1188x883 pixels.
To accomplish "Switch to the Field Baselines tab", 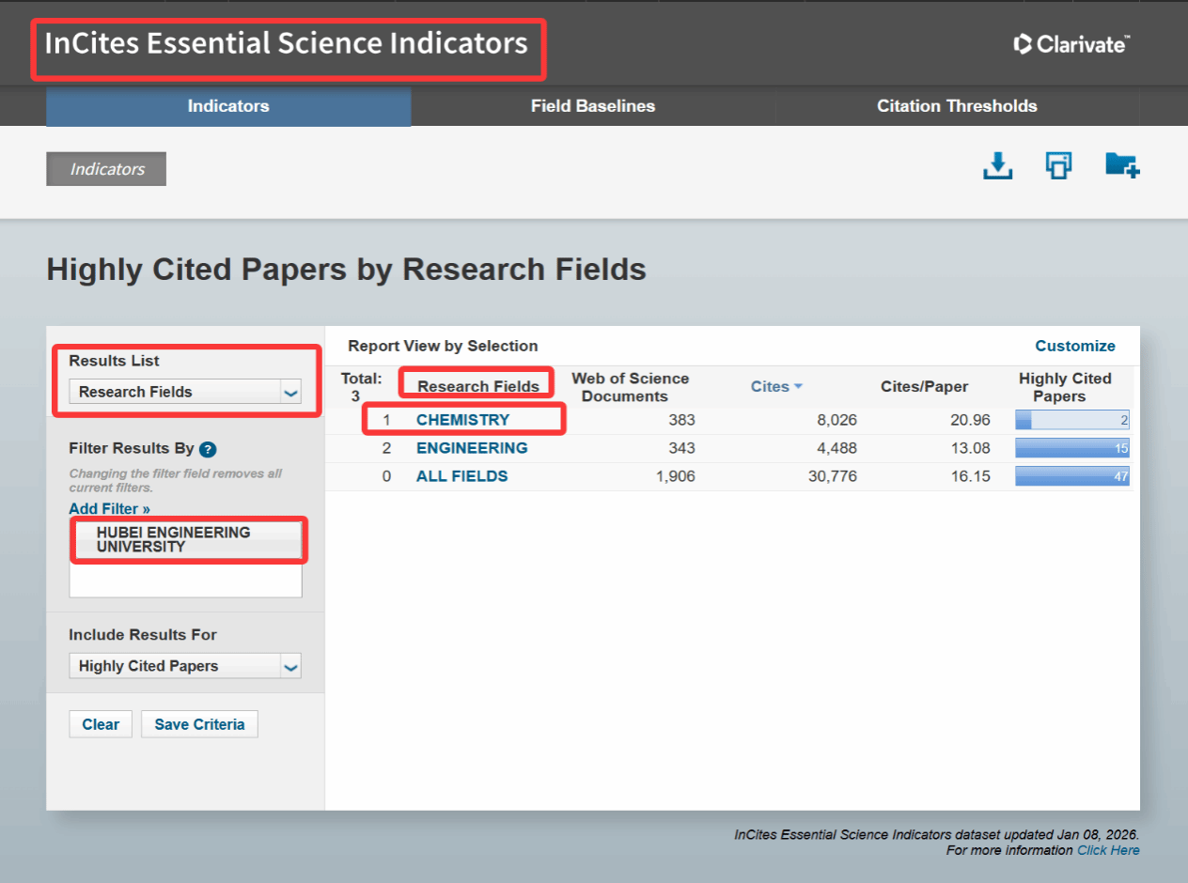I will [x=592, y=106].
